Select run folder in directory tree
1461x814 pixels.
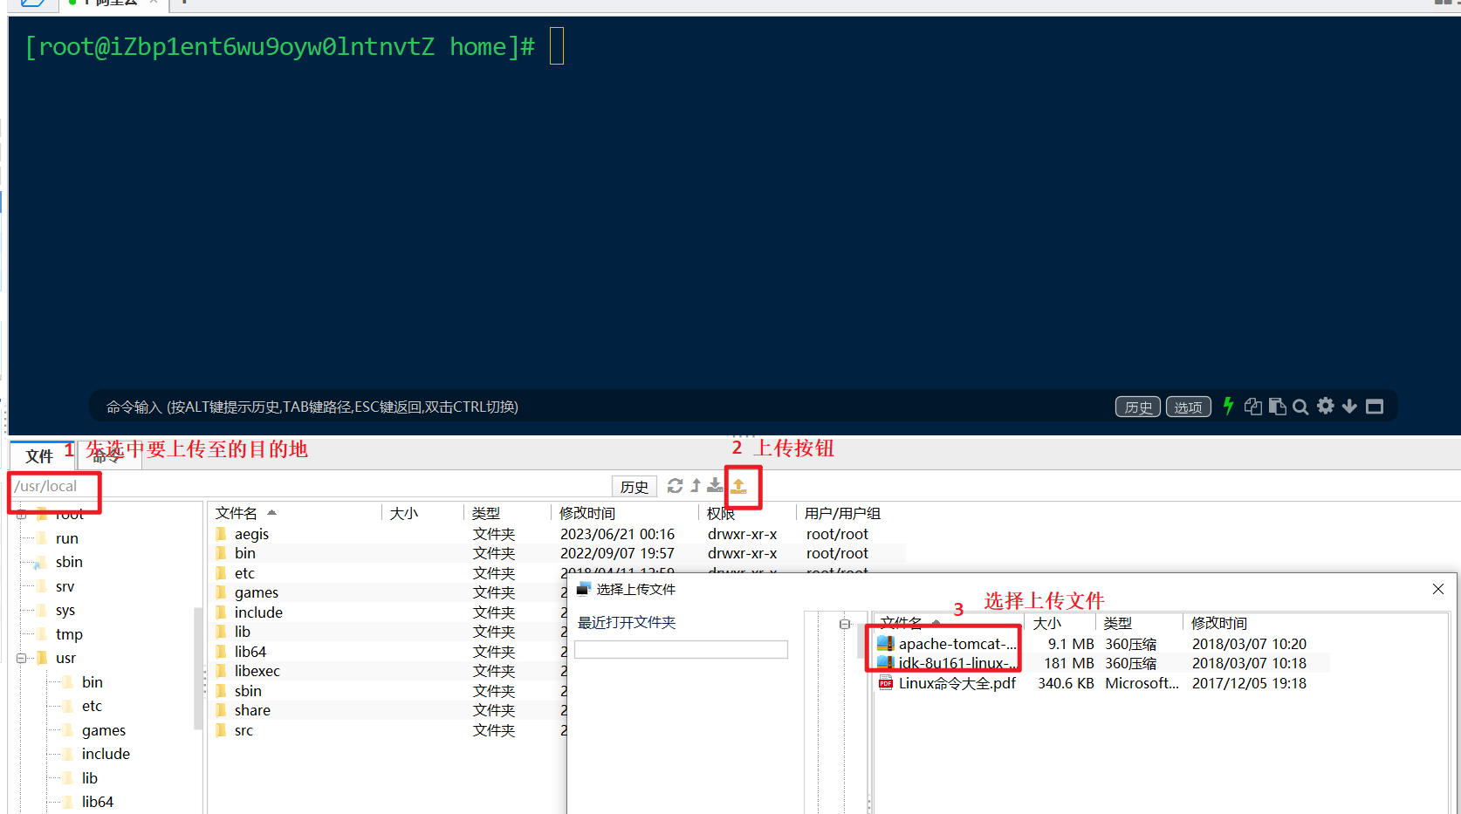pyautogui.click(x=66, y=538)
